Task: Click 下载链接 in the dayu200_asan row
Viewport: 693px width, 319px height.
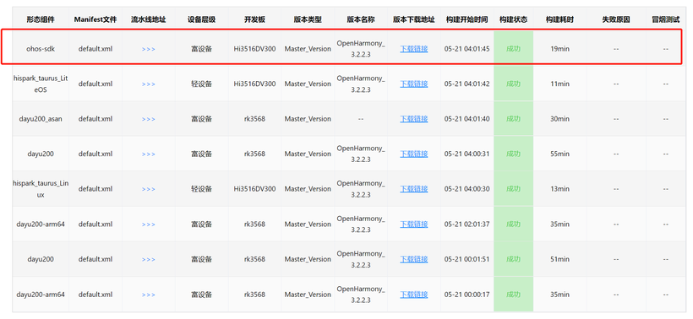Action: click(413, 119)
